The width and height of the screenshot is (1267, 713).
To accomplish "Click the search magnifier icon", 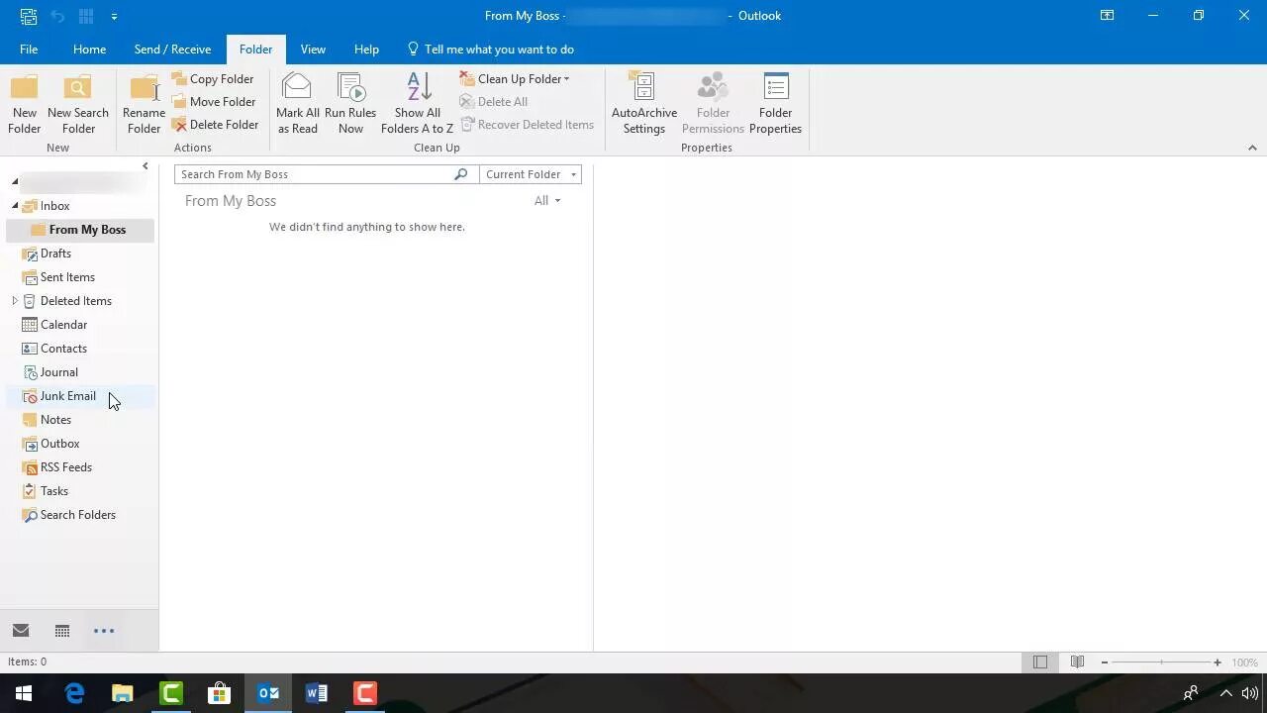I will (x=460, y=174).
